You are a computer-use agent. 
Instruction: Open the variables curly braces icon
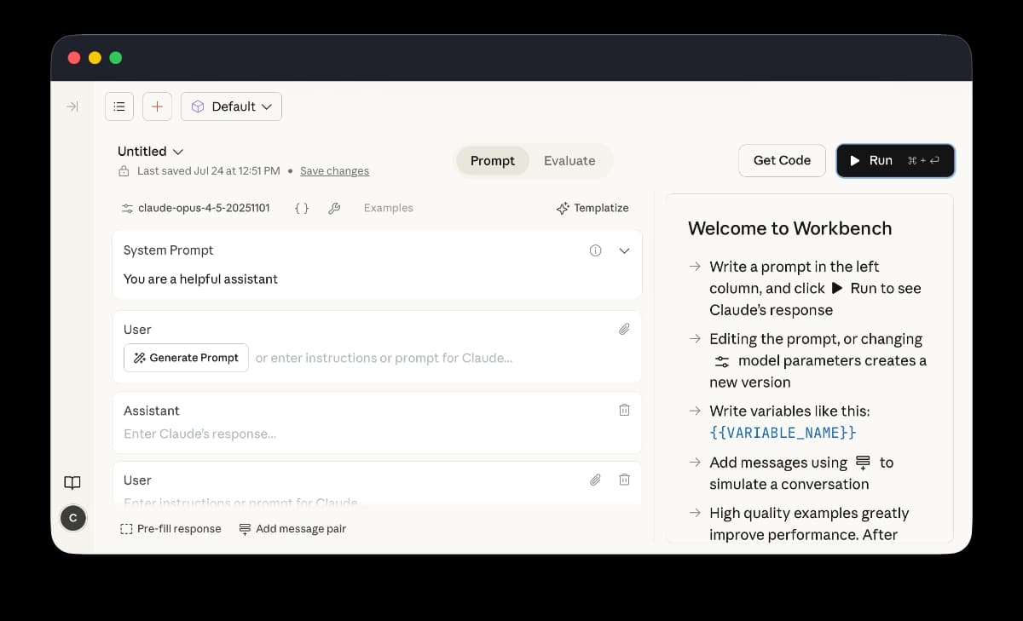click(x=302, y=208)
